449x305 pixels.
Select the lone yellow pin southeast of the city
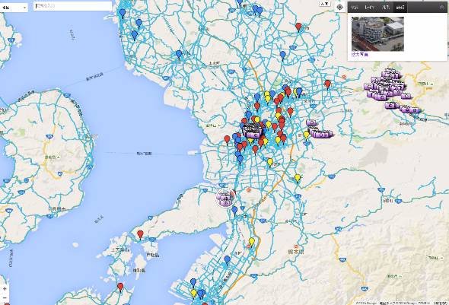pyautogui.click(x=298, y=178)
